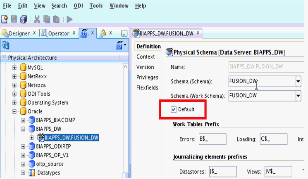
Task: Expand the NetRexx tree node
Action: pyautogui.click(x=14, y=76)
